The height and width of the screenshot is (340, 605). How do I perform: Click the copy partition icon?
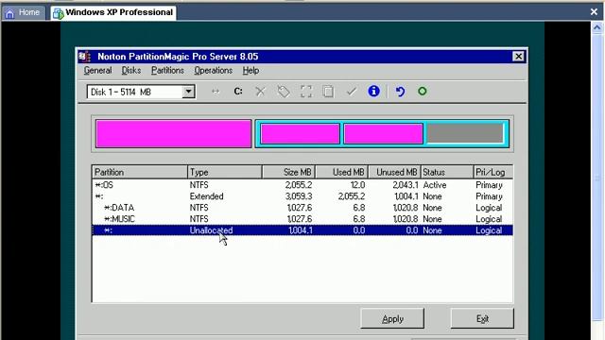click(328, 92)
